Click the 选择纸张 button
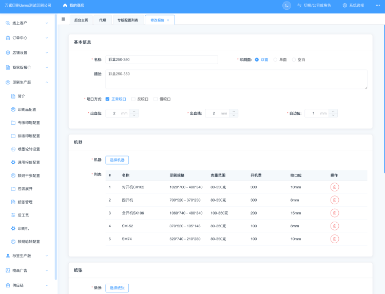385x294 pixels. click(117, 288)
